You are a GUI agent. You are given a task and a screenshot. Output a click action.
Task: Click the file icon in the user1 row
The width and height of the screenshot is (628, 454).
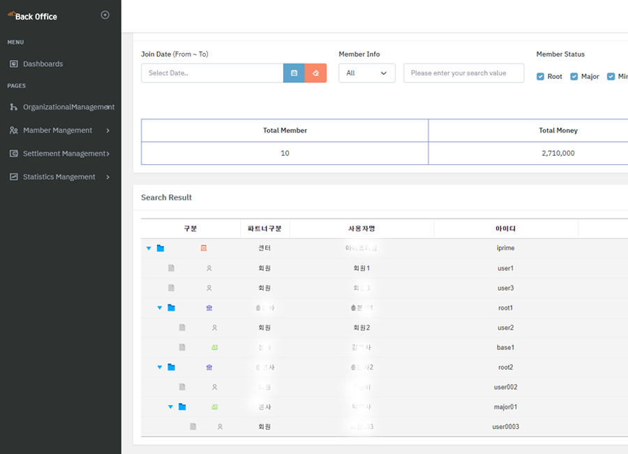[172, 268]
